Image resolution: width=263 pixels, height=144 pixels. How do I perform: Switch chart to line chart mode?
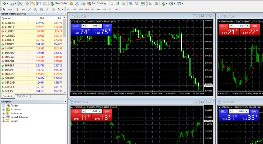(124, 3)
